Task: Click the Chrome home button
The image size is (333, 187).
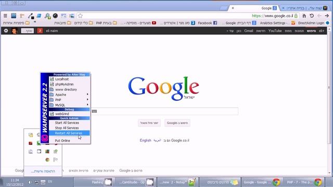Action: point(304,16)
